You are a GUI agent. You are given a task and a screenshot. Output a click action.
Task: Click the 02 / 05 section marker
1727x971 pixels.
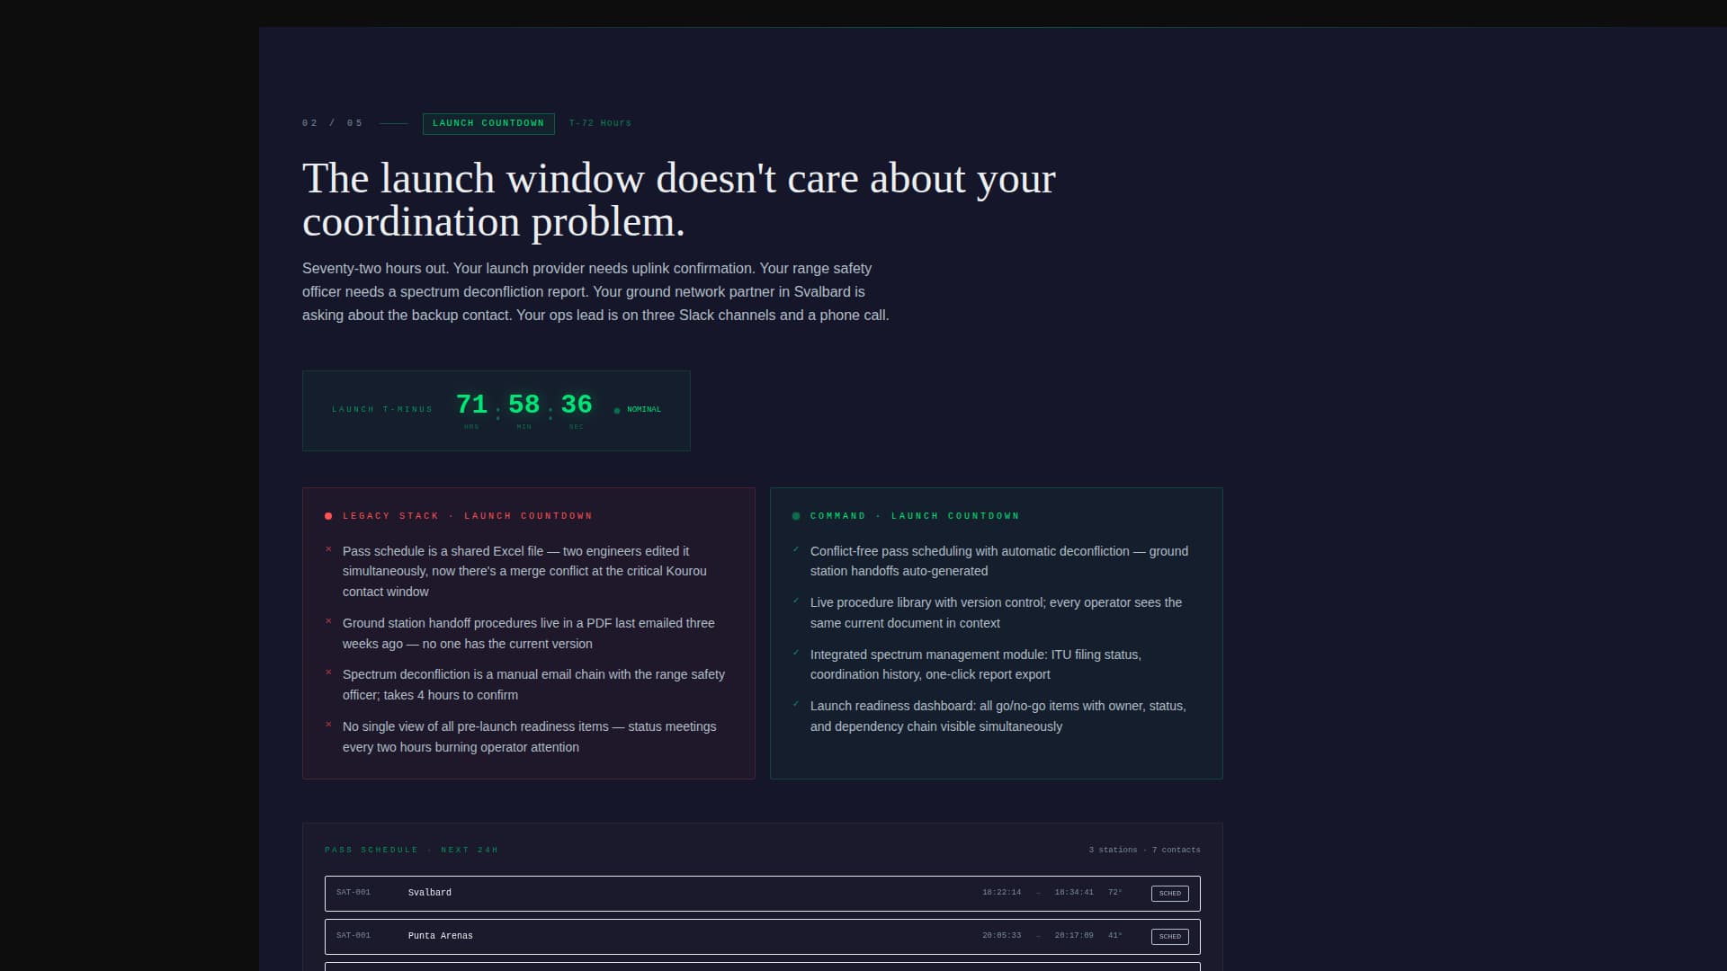pos(332,122)
